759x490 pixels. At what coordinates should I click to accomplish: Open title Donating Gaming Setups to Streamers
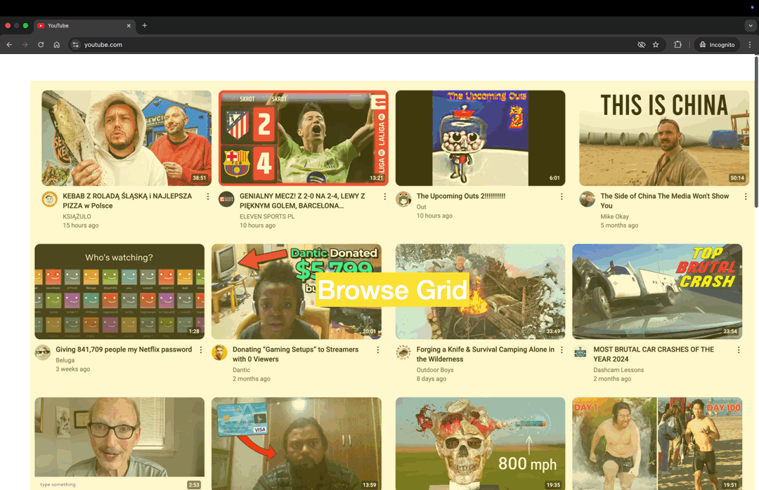(x=296, y=354)
